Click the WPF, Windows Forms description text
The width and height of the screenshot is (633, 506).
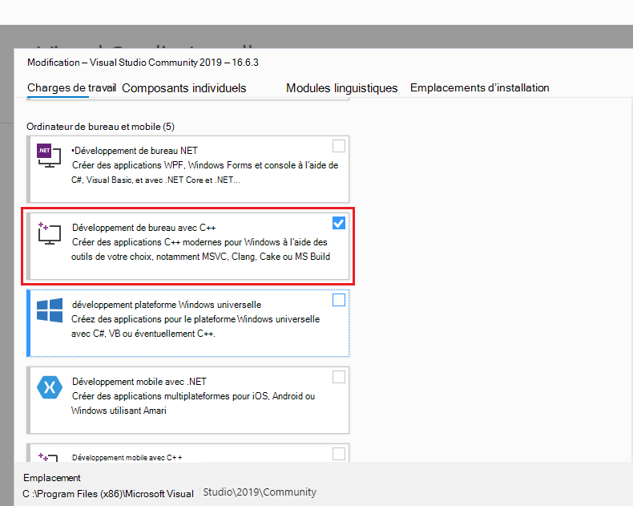click(x=204, y=172)
